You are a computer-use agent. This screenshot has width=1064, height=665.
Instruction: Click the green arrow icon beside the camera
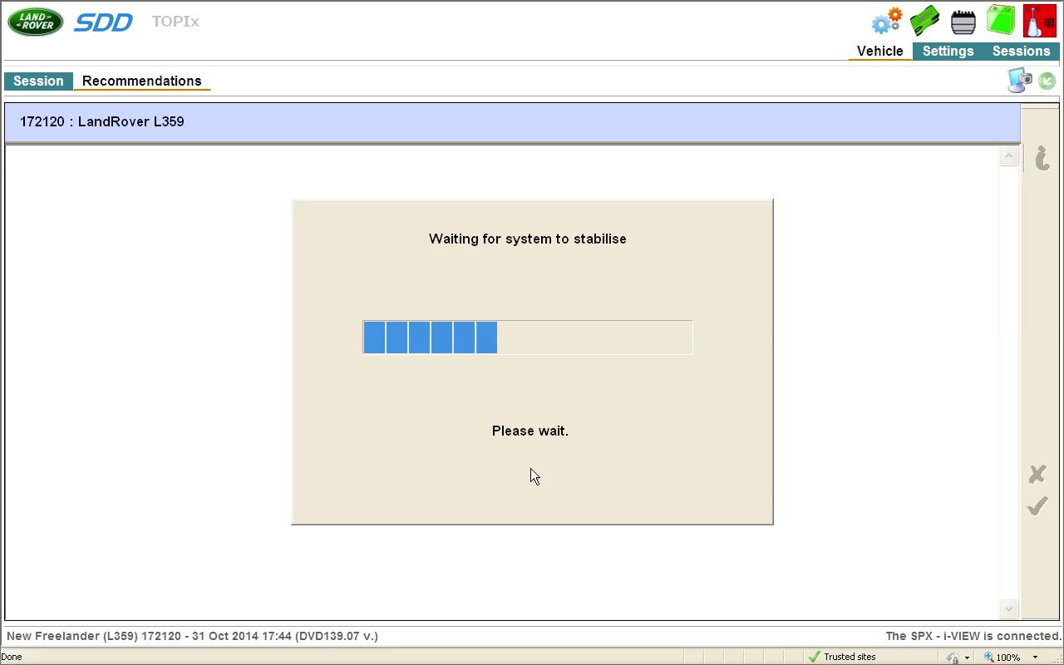tap(1047, 81)
